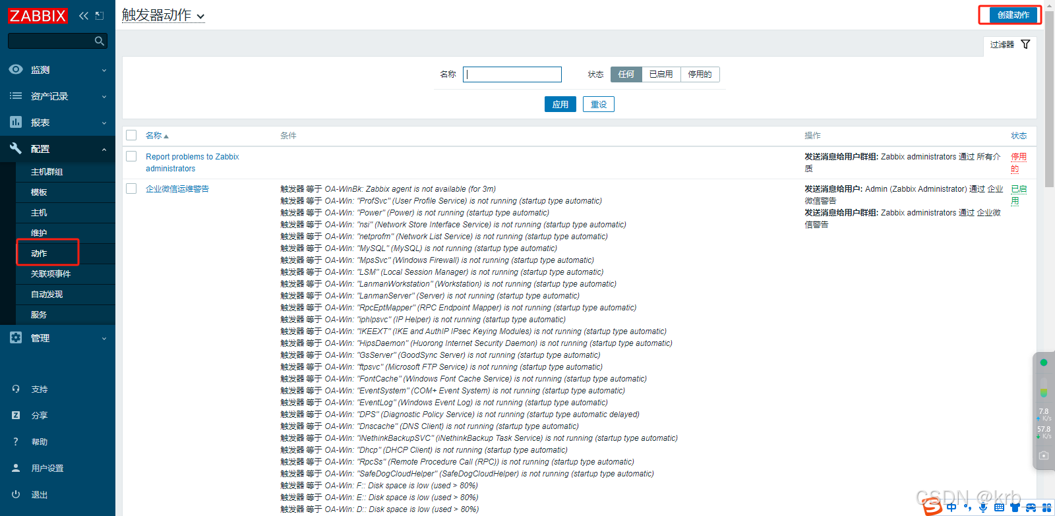Click the funnel filter icon
Image resolution: width=1055 pixels, height=516 pixels.
point(1025,44)
